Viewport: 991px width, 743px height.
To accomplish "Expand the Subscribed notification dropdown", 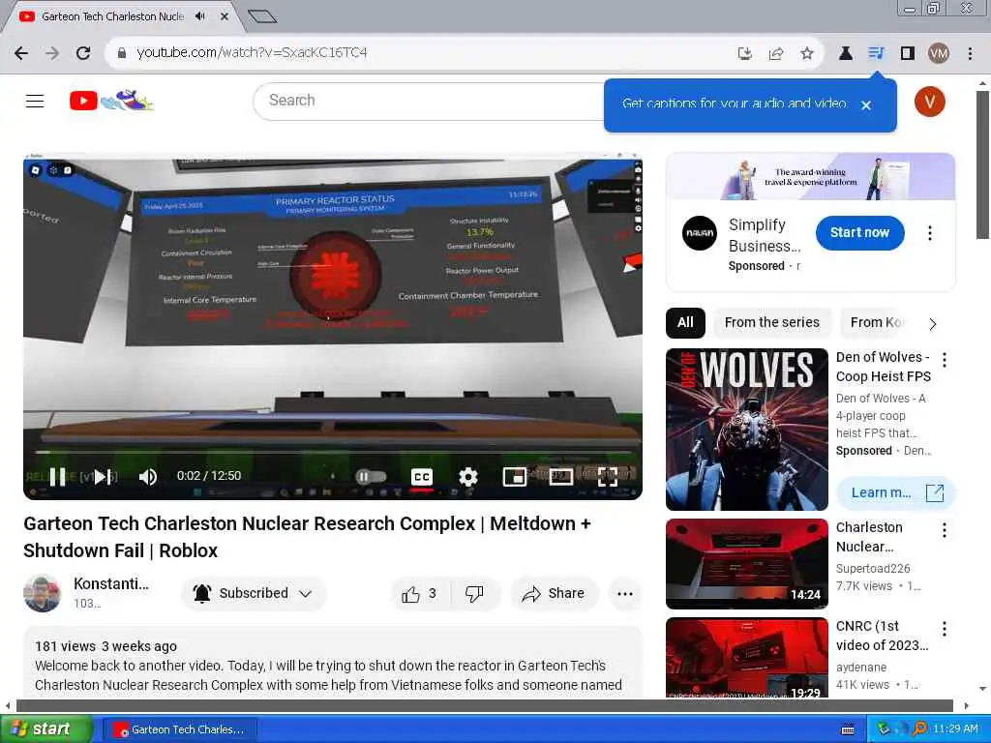I will pos(254,593).
